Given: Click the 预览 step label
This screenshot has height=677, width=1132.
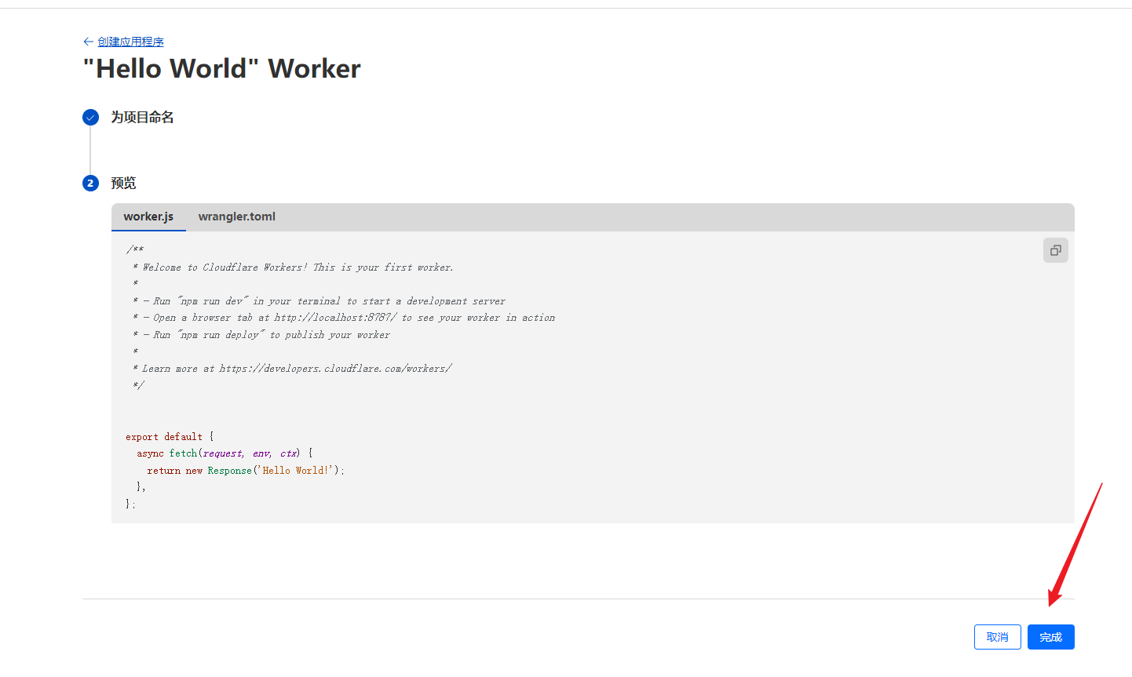Looking at the screenshot, I should pyautogui.click(x=123, y=183).
